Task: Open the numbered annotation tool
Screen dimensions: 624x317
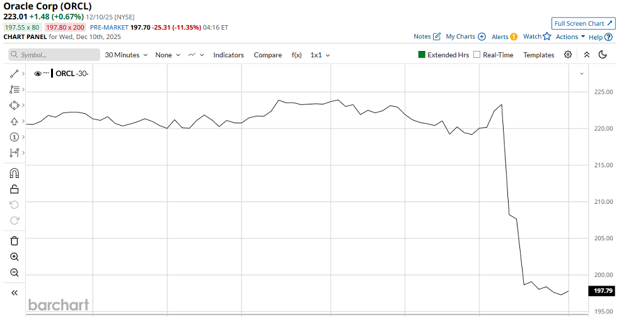Action: coord(14,137)
